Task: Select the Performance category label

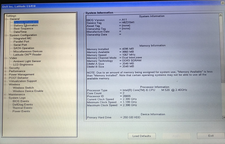Action: (17, 71)
